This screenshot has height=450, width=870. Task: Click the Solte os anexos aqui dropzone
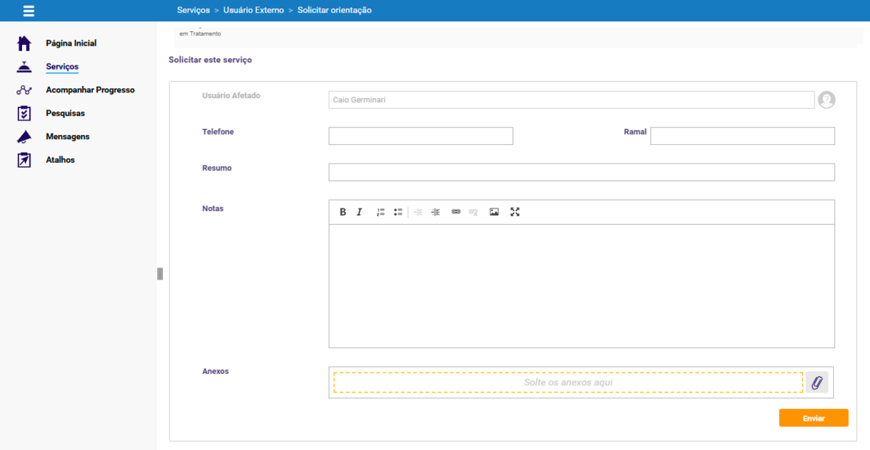568,382
